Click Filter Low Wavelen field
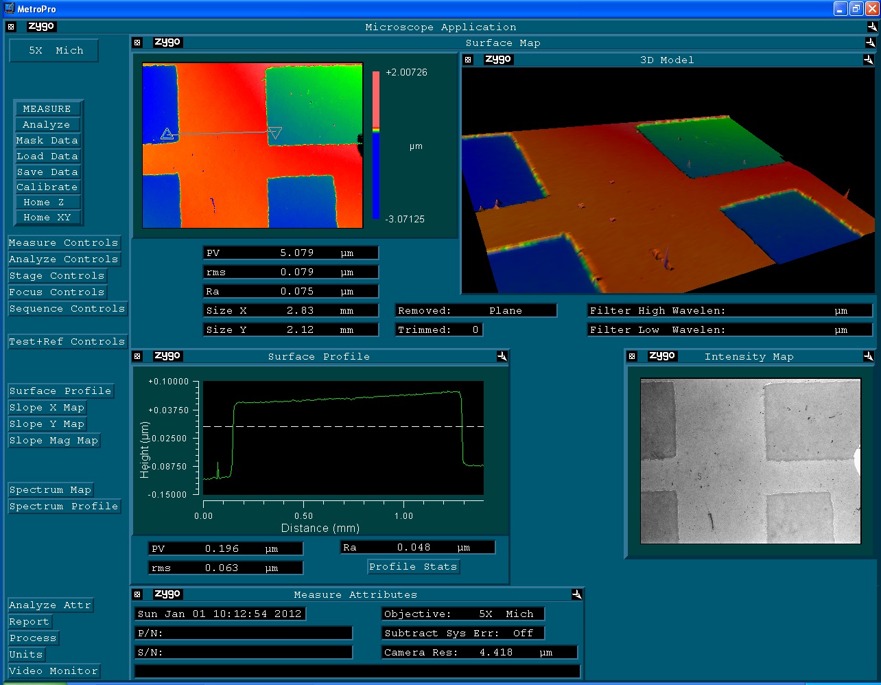 (x=729, y=330)
